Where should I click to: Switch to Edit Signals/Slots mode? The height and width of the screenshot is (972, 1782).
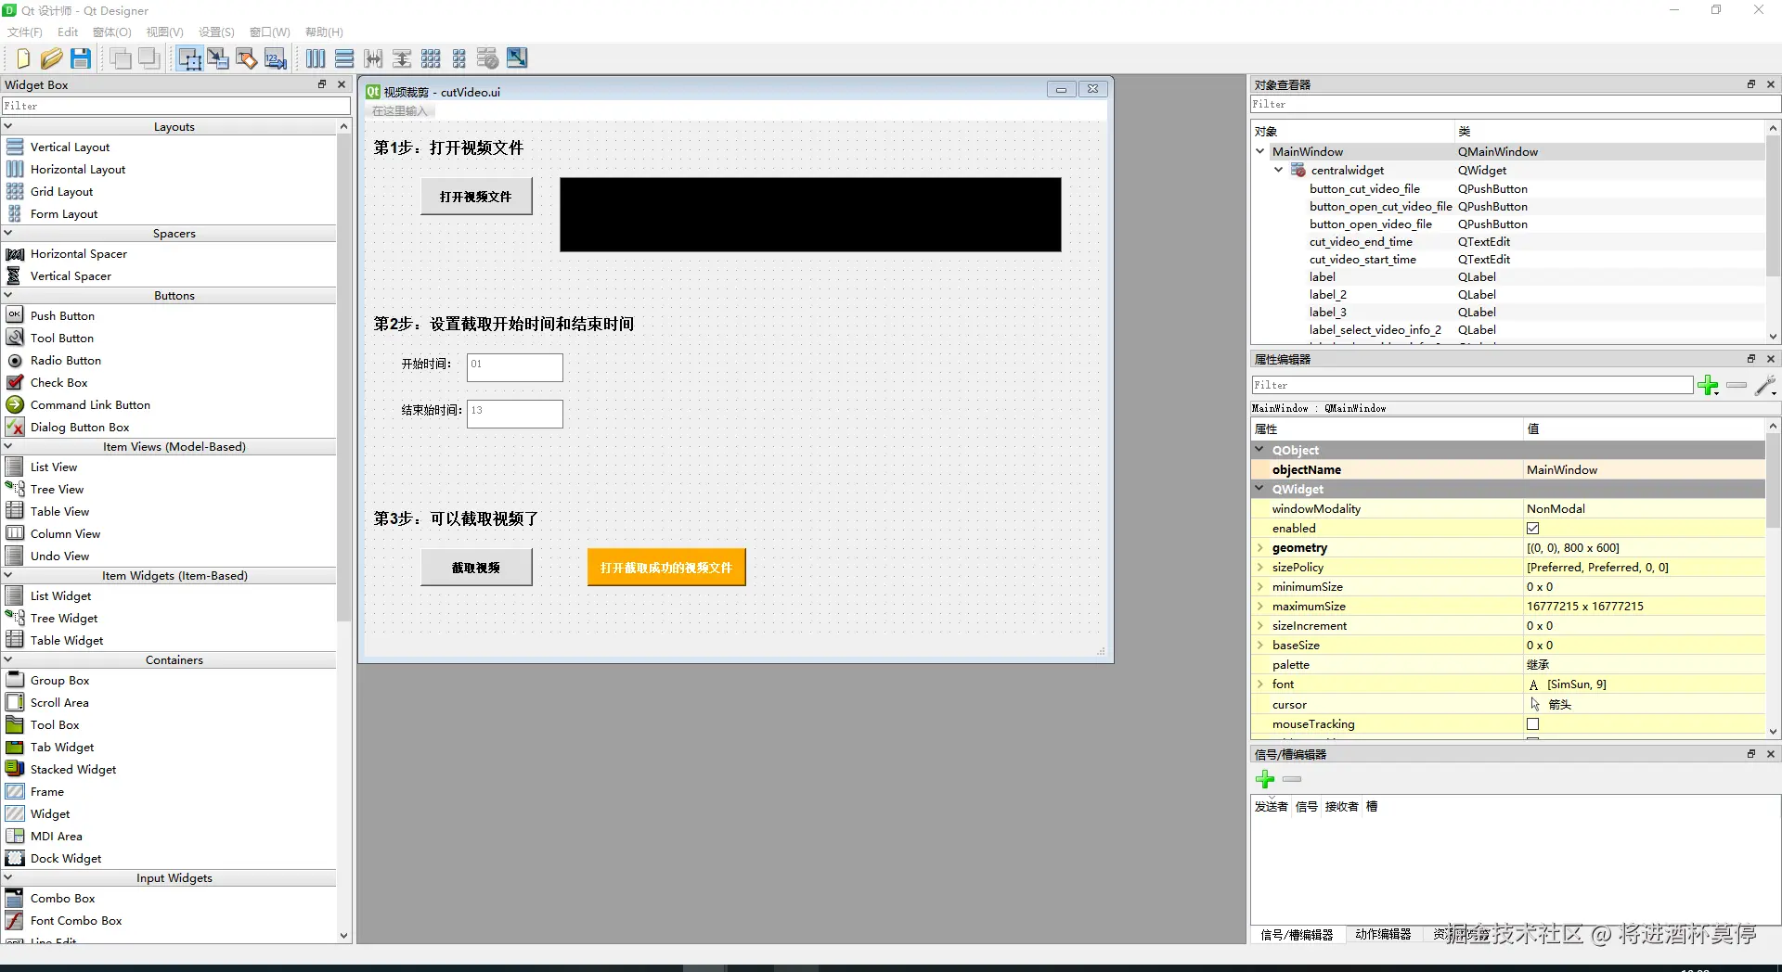click(218, 58)
